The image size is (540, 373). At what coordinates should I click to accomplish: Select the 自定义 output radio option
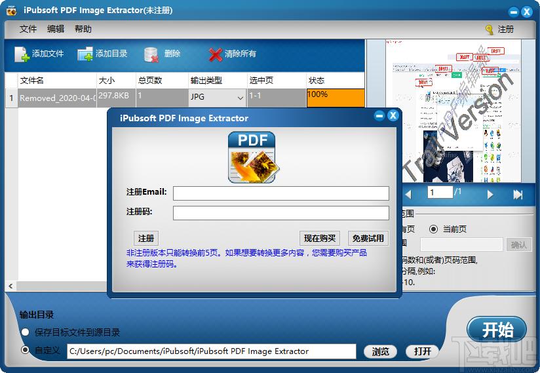tap(25, 350)
